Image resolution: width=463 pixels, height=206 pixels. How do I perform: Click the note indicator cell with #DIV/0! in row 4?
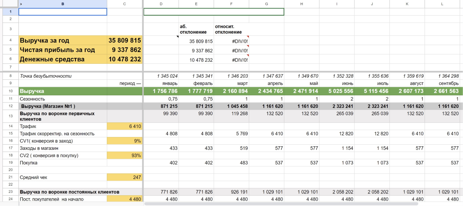click(x=231, y=41)
